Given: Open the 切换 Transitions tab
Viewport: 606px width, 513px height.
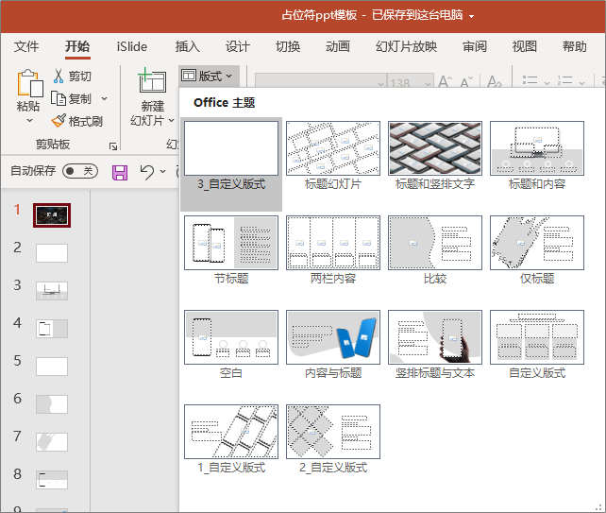Looking at the screenshot, I should 288,46.
